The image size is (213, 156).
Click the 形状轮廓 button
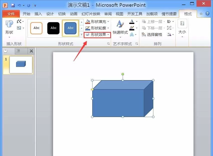pyautogui.click(x=96, y=28)
